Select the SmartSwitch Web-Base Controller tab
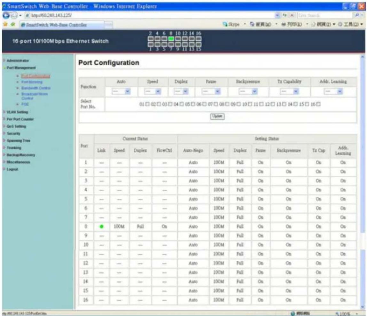The height and width of the screenshot is (316, 367). (x=61, y=25)
